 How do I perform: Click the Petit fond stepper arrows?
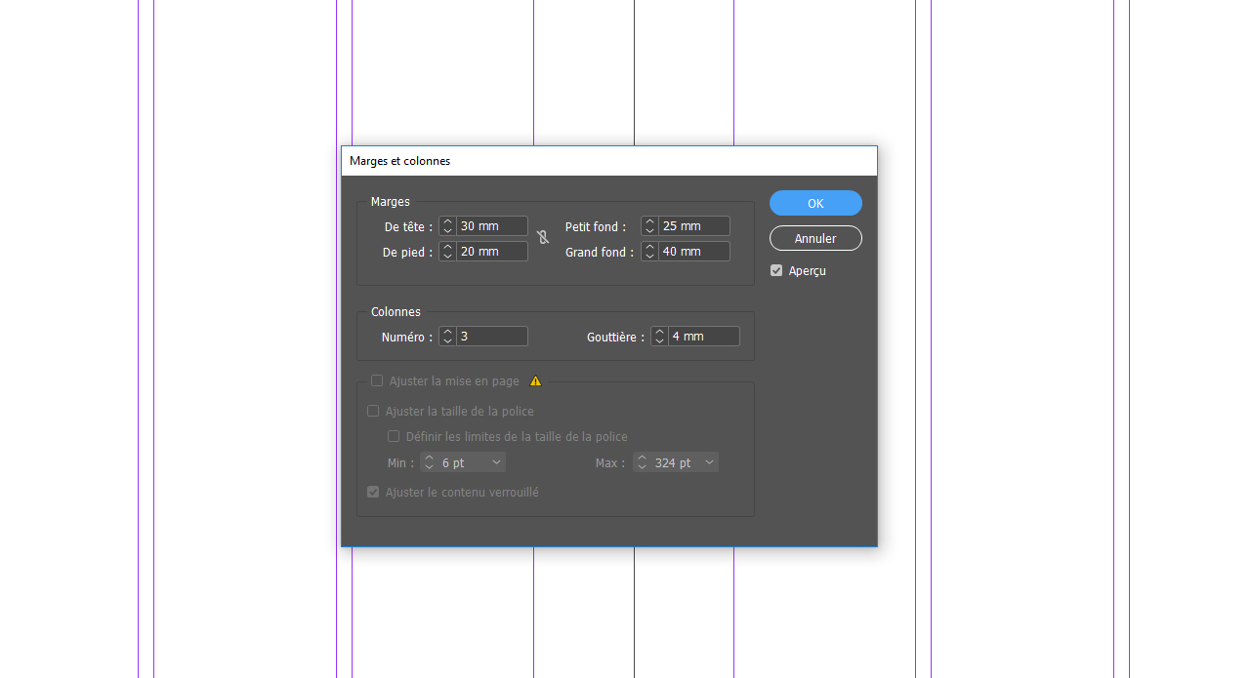click(x=649, y=225)
